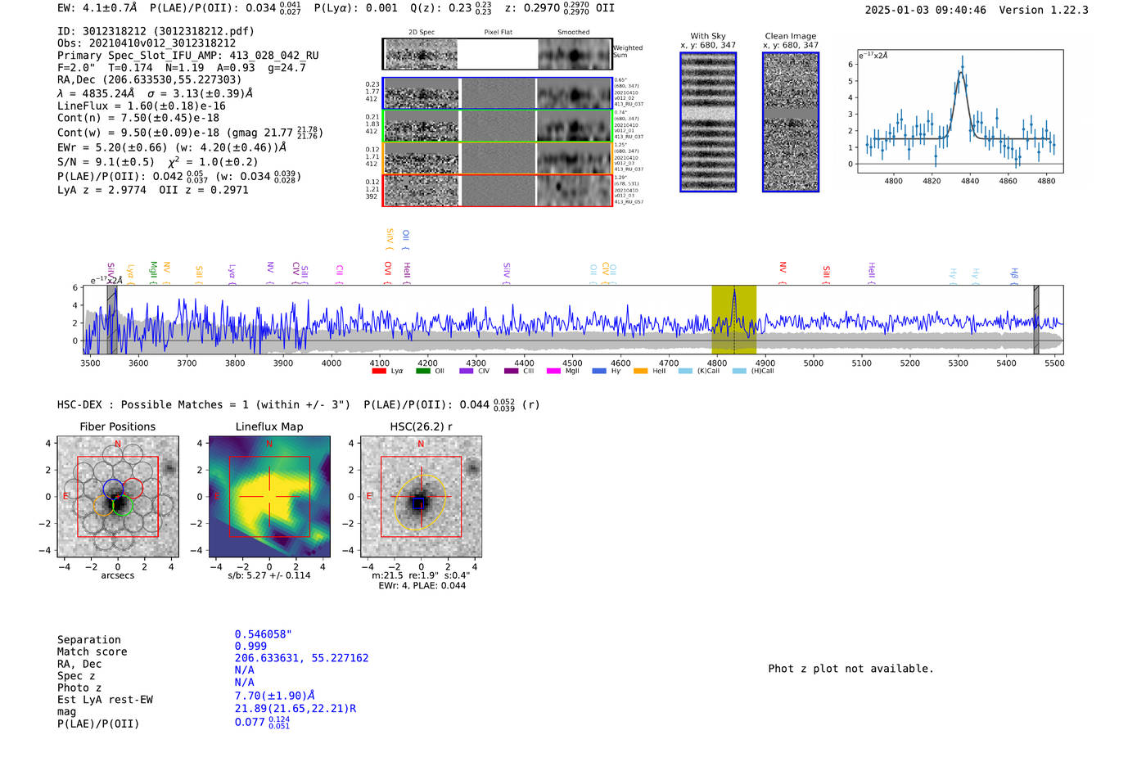Click the yellow highlighted band in the spectrum
Image resolution: width=1146 pixels, height=780 pixels.
733,319
